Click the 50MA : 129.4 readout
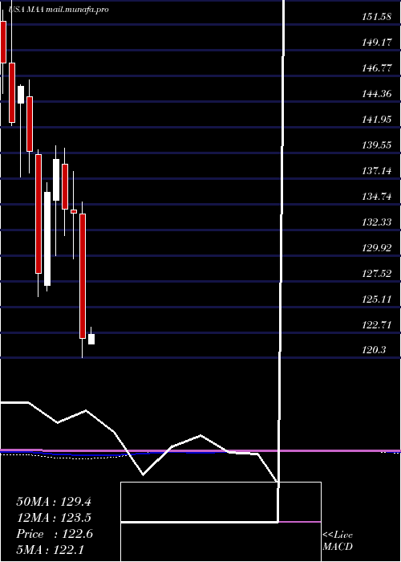Image resolution: width=401 pixels, height=562 pixels. pyautogui.click(x=54, y=502)
